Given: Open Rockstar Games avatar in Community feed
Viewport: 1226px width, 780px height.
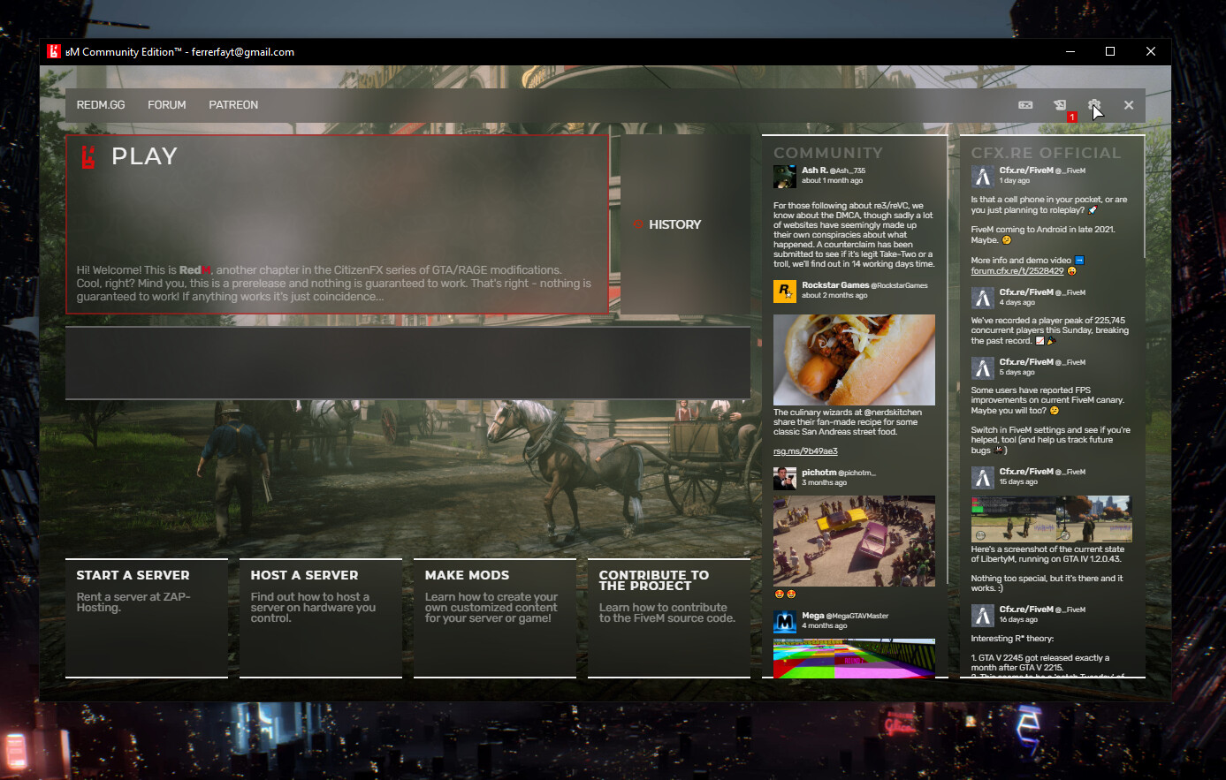Looking at the screenshot, I should [785, 291].
